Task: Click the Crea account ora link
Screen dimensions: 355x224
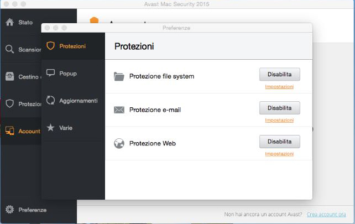Action: tap(326, 214)
